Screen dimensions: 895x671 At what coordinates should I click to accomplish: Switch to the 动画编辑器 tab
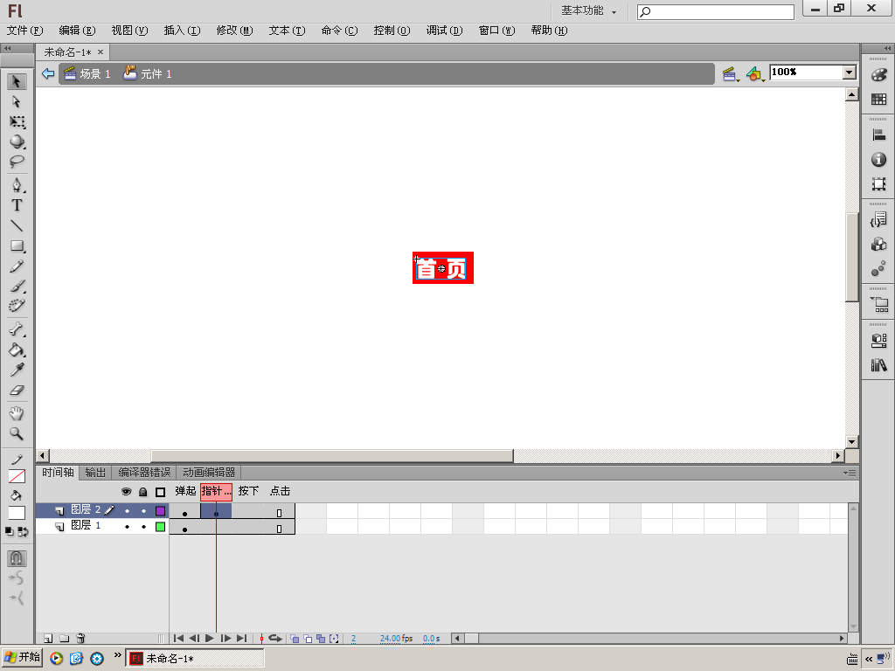point(209,473)
